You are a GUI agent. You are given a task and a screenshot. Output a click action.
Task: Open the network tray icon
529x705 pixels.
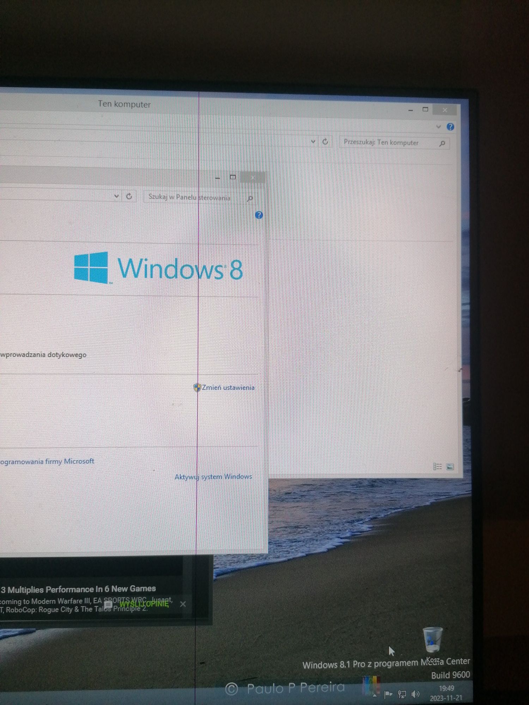[x=402, y=694]
